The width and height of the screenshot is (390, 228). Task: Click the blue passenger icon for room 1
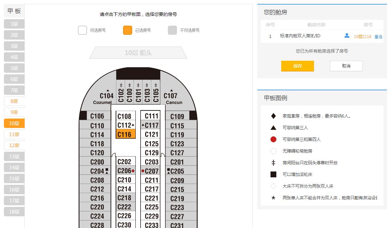click(x=347, y=36)
